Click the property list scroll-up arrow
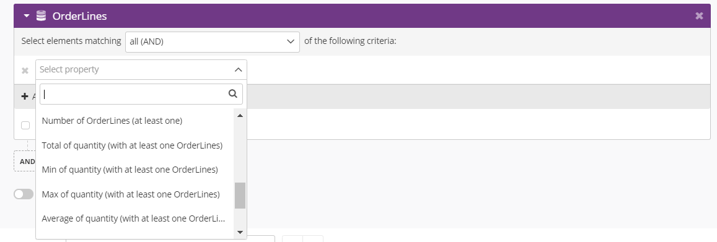The width and height of the screenshot is (717, 242). pyautogui.click(x=240, y=116)
